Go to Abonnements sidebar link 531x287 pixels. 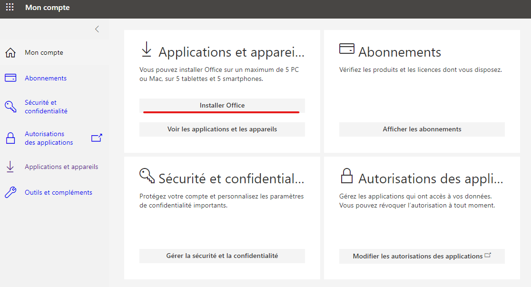pyautogui.click(x=46, y=78)
